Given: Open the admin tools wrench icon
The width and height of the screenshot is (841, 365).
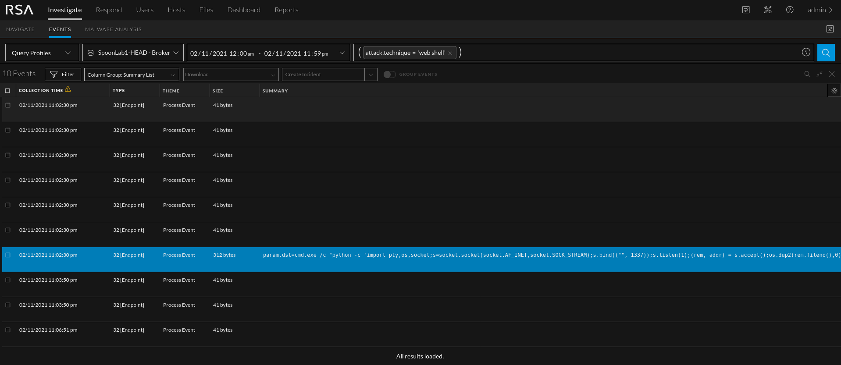Looking at the screenshot, I should tap(768, 10).
